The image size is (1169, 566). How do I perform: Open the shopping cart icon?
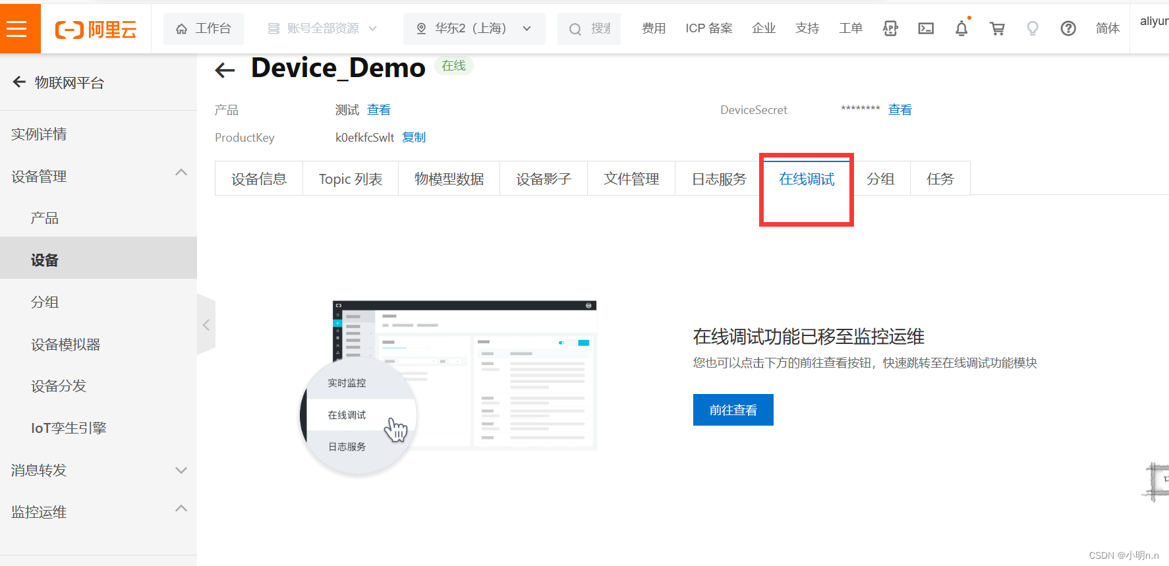997,28
